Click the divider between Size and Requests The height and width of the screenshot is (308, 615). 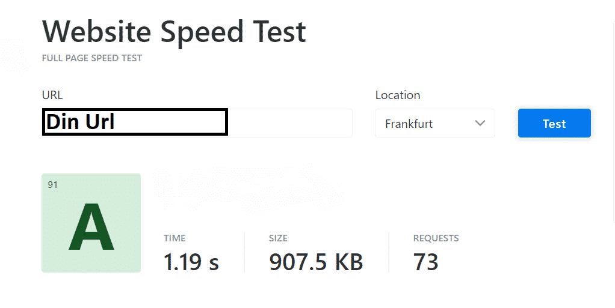[x=389, y=252]
